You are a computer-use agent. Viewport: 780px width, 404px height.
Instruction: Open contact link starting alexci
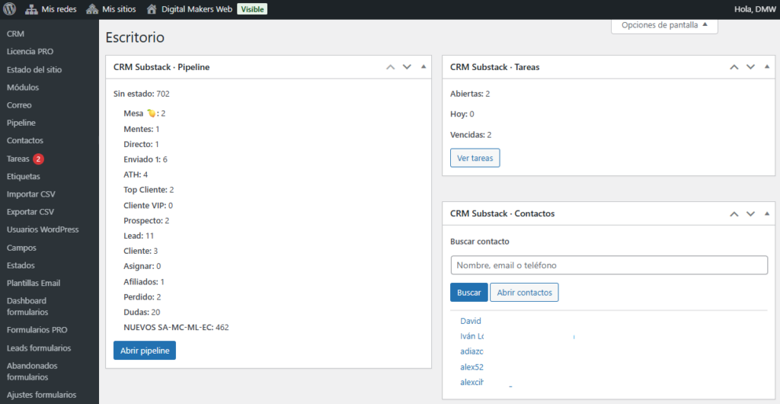(x=472, y=382)
